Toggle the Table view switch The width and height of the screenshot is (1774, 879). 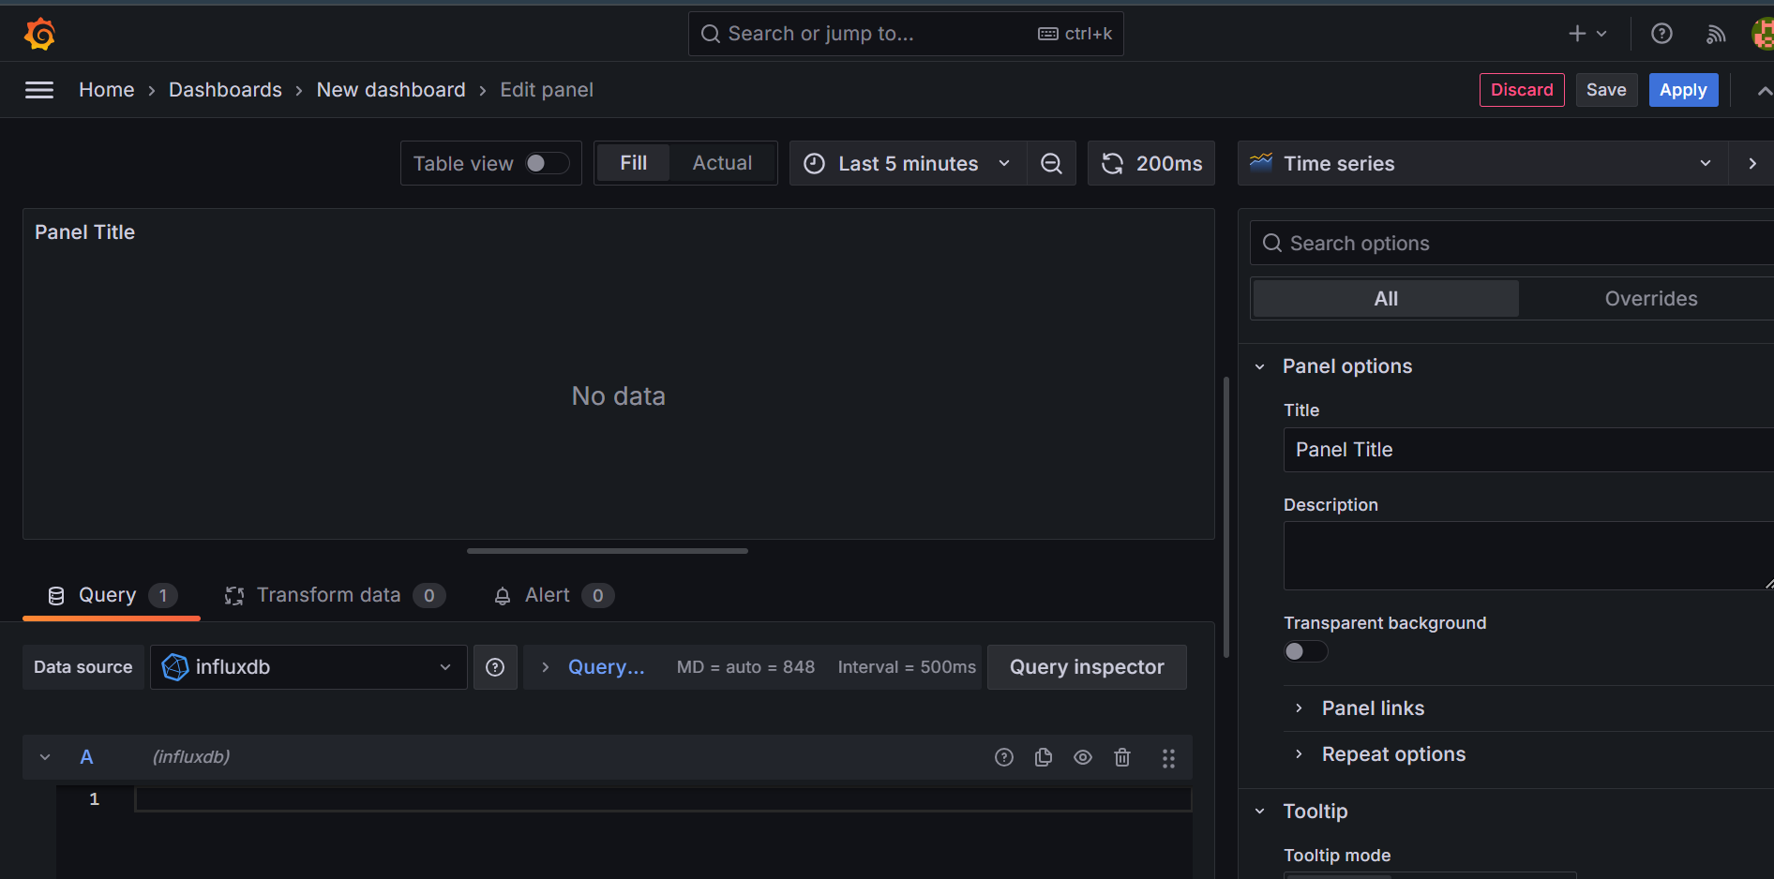547,163
